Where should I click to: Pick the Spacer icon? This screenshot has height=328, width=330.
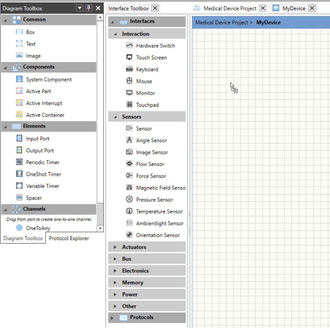coord(19,198)
